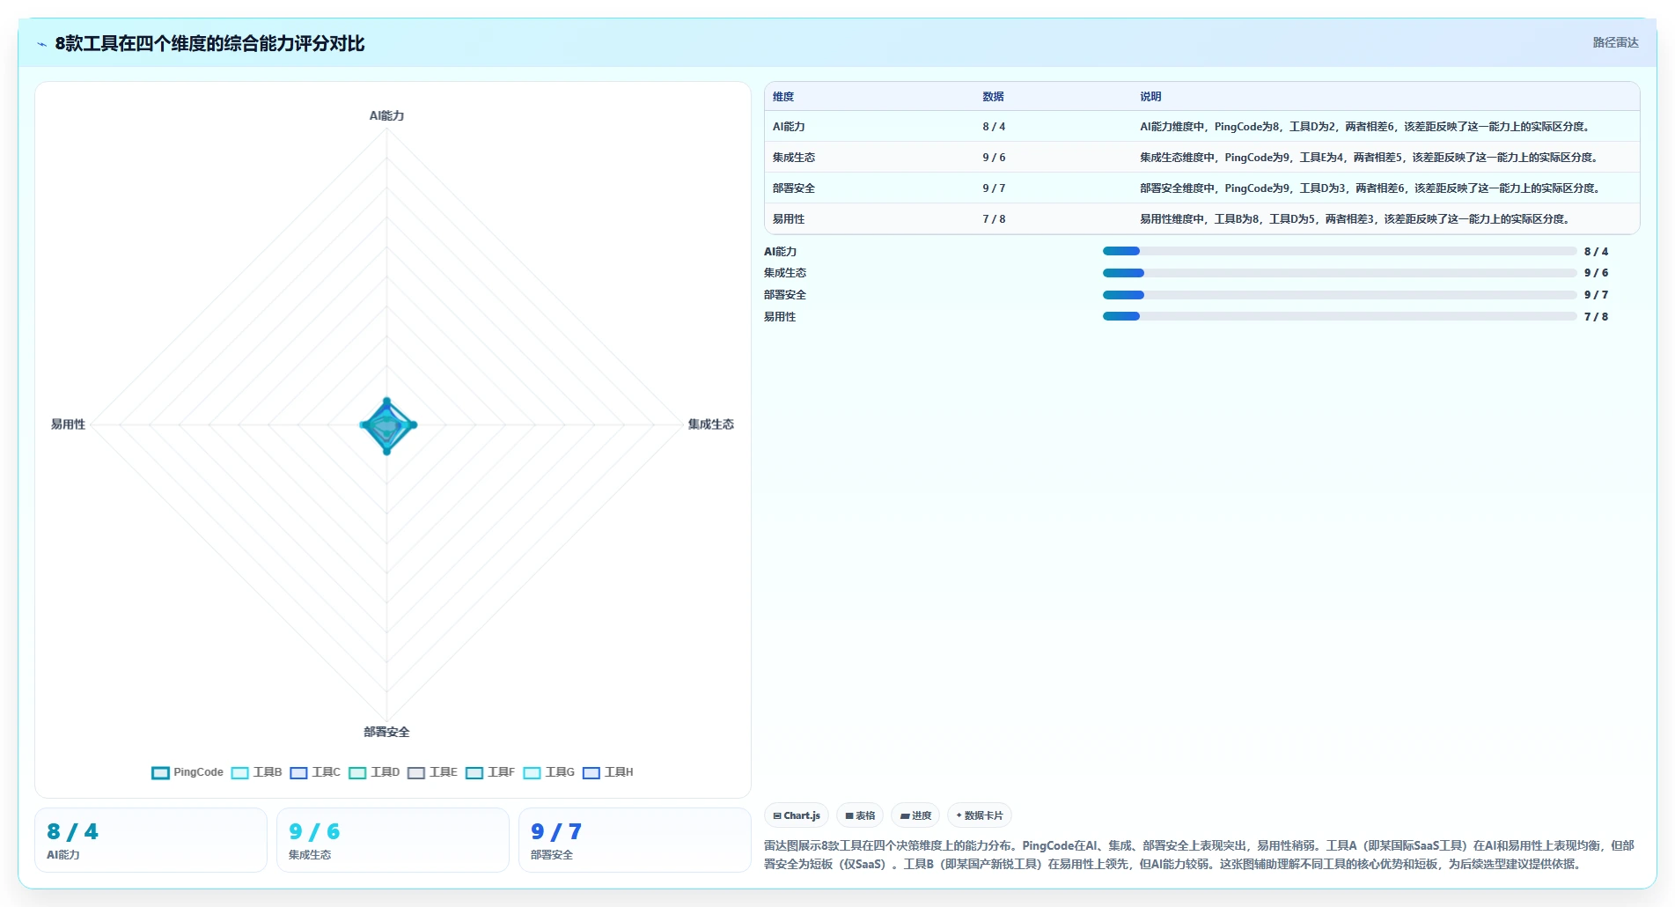Toggle 工具B dataset in legend
This screenshot has width=1675, height=907.
[256, 773]
